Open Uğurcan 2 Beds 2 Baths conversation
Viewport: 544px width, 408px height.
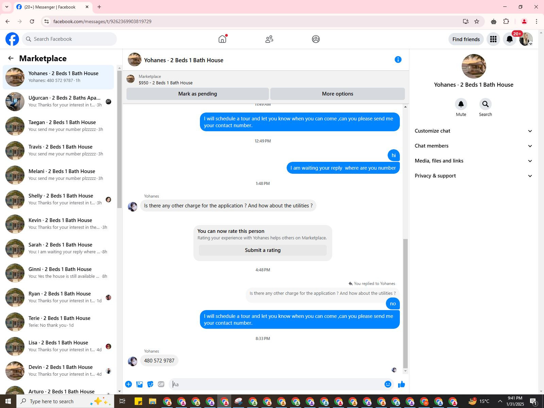pos(58,102)
